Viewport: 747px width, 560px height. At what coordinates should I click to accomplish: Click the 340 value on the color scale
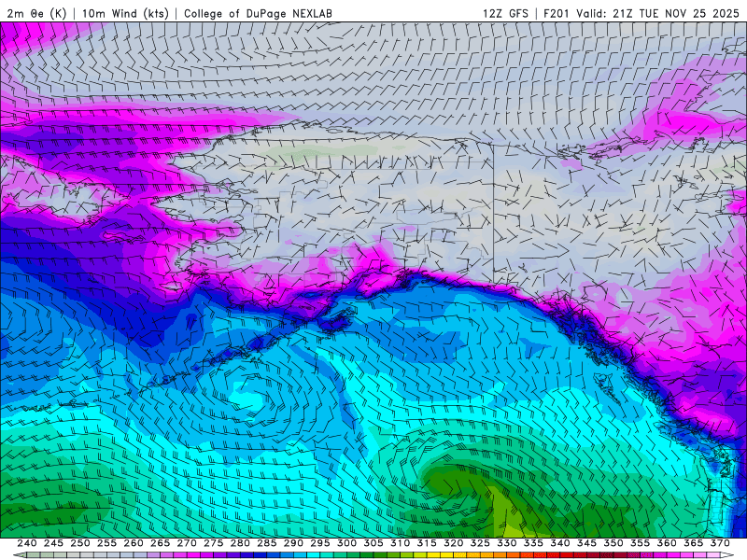(x=560, y=543)
